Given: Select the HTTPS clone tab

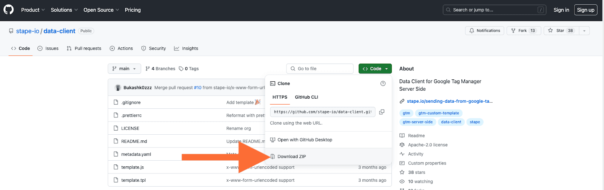Looking at the screenshot, I should point(280,97).
